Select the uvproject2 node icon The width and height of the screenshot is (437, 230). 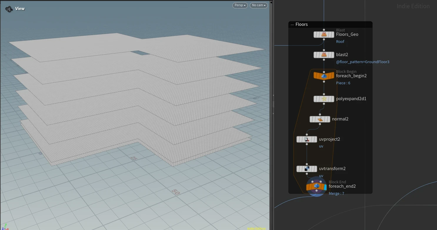[307, 140]
